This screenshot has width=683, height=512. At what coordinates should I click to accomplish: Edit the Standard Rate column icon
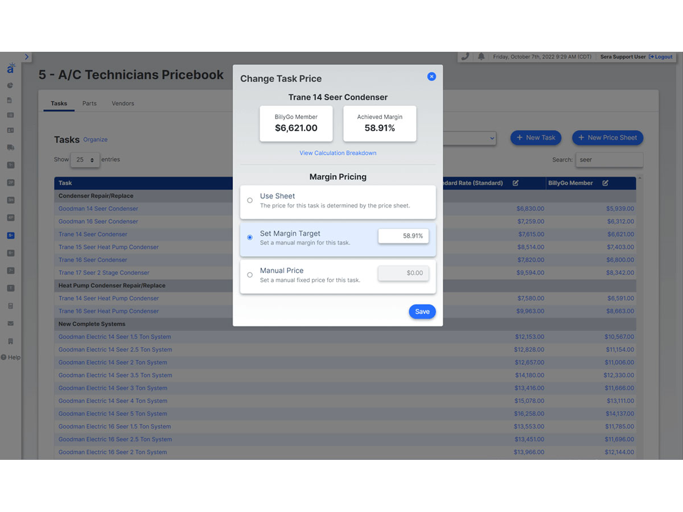[x=516, y=183]
